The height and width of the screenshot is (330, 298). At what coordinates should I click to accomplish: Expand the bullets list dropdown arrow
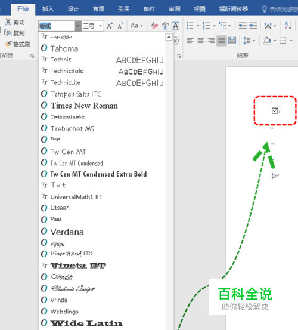198,26
